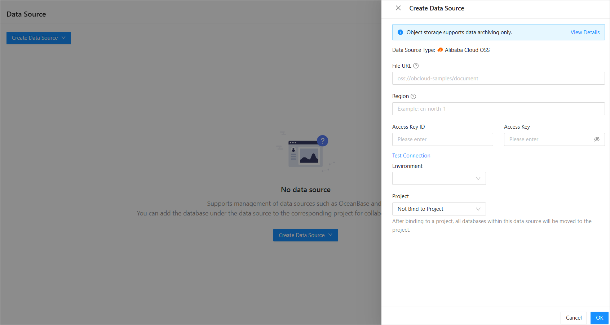Expand the Project dropdown set to Not Bind
This screenshot has height=325, width=610.
[x=439, y=209]
